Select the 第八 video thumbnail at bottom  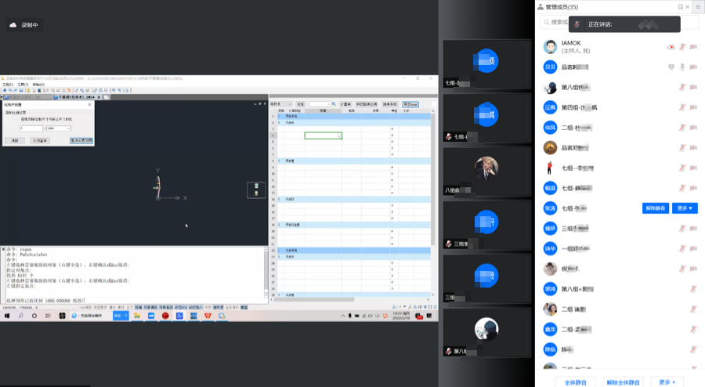(x=486, y=333)
